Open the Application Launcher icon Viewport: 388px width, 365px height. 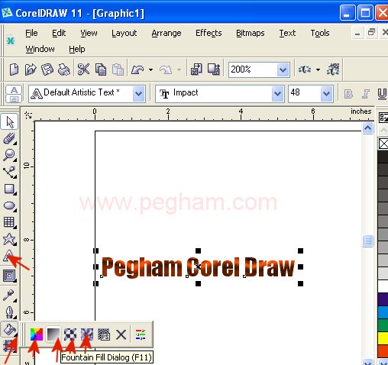pos(304,69)
